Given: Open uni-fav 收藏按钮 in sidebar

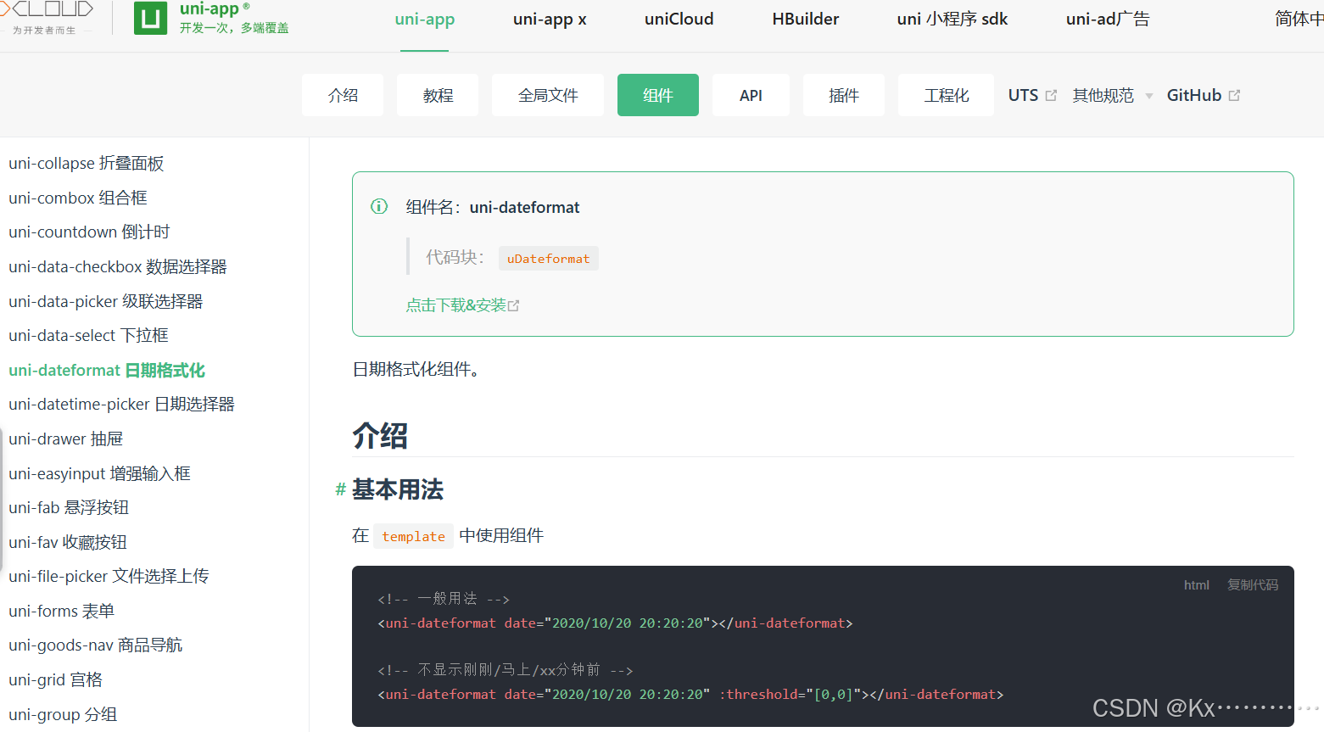Looking at the screenshot, I should point(68,542).
